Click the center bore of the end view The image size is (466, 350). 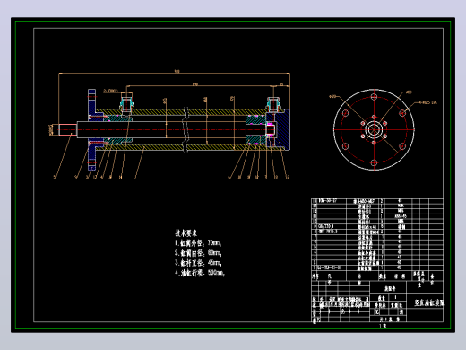[x=374, y=129]
